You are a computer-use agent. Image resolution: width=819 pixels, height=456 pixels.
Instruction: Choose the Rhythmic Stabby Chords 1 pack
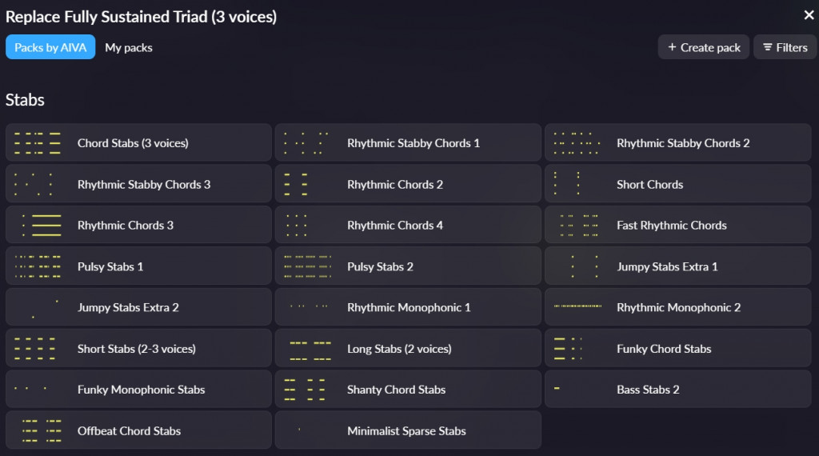click(x=408, y=142)
